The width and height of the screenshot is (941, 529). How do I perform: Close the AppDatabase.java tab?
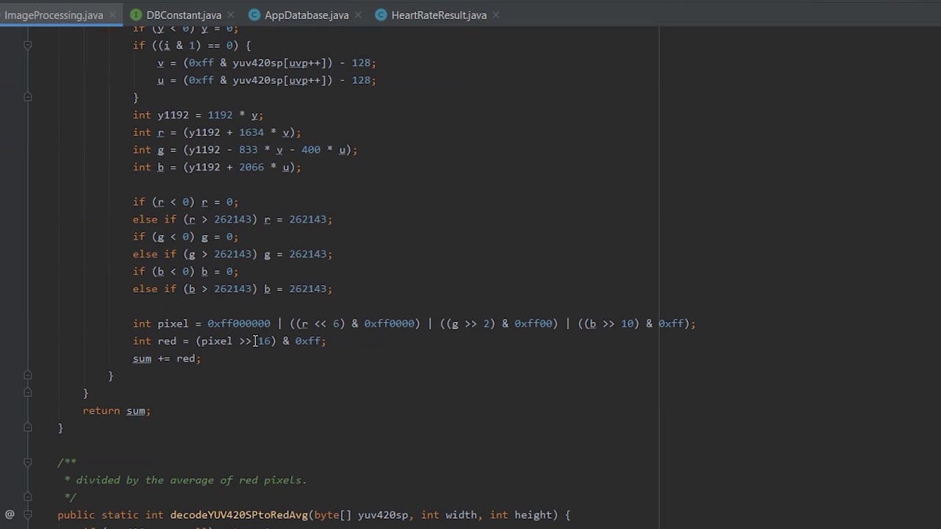[x=358, y=15]
